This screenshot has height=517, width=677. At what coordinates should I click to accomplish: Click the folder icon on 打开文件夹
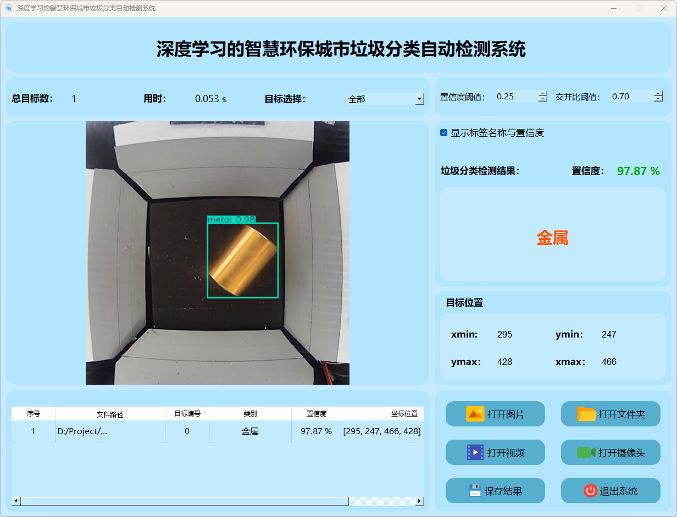586,414
